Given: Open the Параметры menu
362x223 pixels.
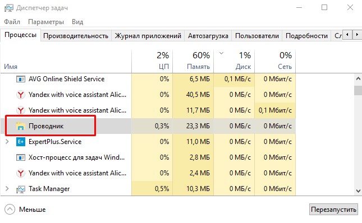Looking at the screenshot, I should point(46,22).
